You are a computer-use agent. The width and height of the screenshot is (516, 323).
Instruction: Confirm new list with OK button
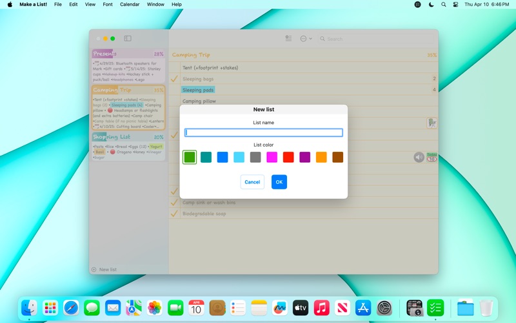[279, 182]
